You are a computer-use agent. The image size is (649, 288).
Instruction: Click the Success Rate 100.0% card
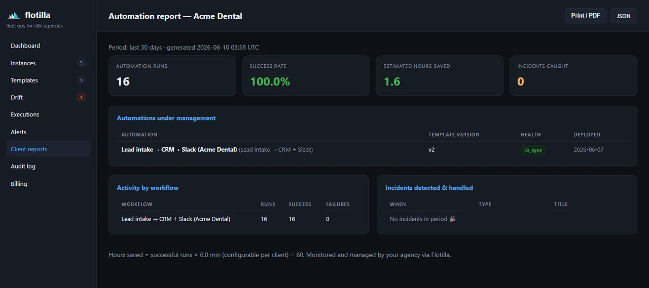pyautogui.click(x=306, y=75)
